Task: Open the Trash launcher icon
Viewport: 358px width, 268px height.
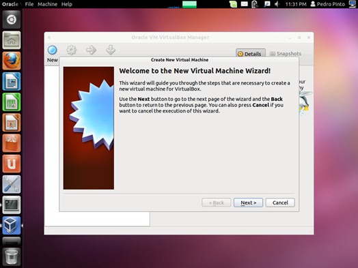Action: point(12,257)
